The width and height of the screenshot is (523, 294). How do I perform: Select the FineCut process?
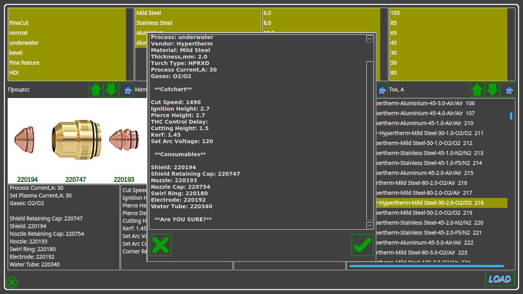[x=19, y=23]
